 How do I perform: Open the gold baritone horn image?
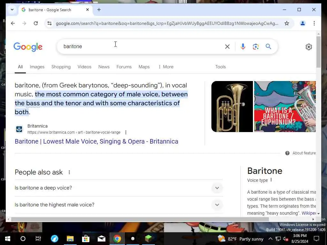coord(232,107)
